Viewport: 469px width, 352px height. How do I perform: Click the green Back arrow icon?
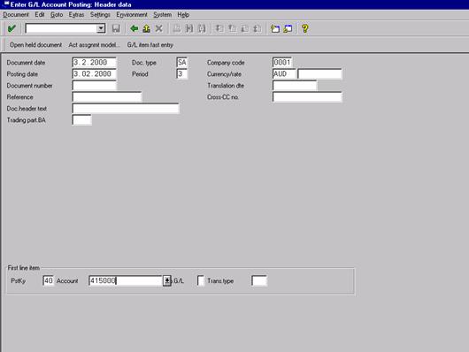(134, 28)
